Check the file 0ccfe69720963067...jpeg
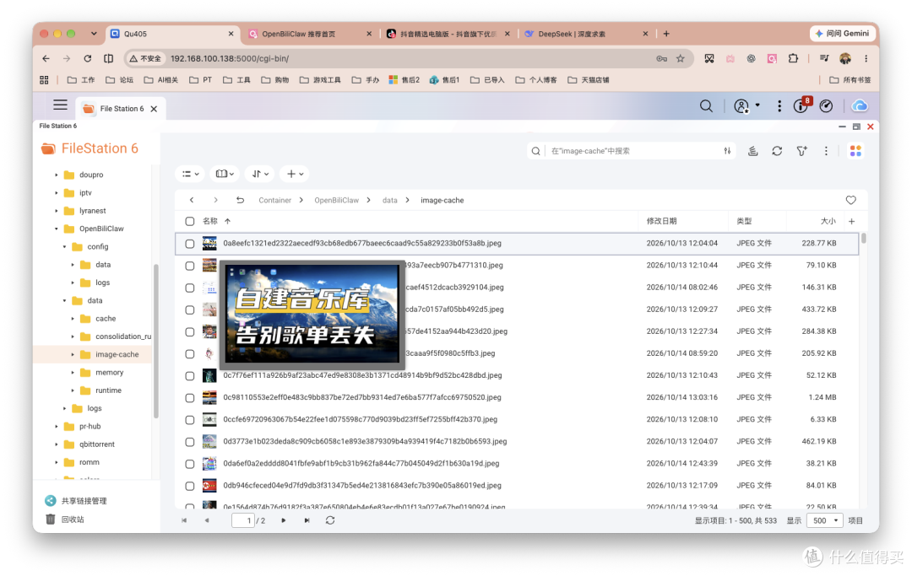The height and width of the screenshot is (576, 912). pyautogui.click(x=190, y=420)
